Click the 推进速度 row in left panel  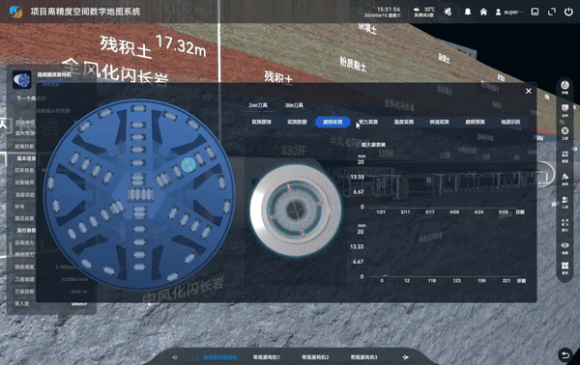click(52, 267)
